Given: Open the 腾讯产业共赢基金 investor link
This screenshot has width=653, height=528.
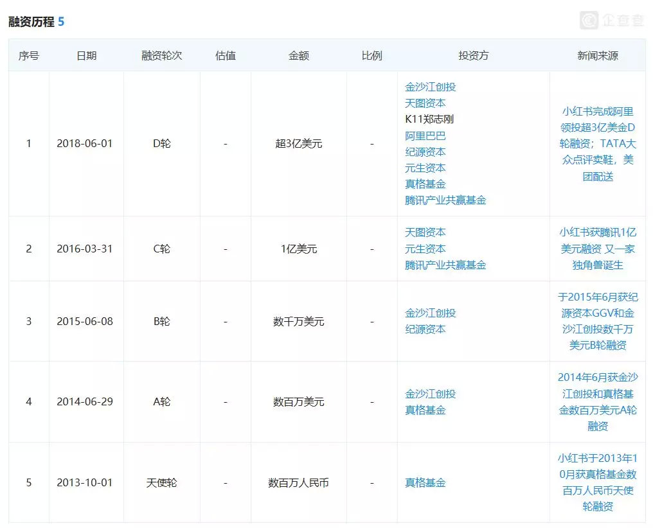Looking at the screenshot, I should pos(444,200).
